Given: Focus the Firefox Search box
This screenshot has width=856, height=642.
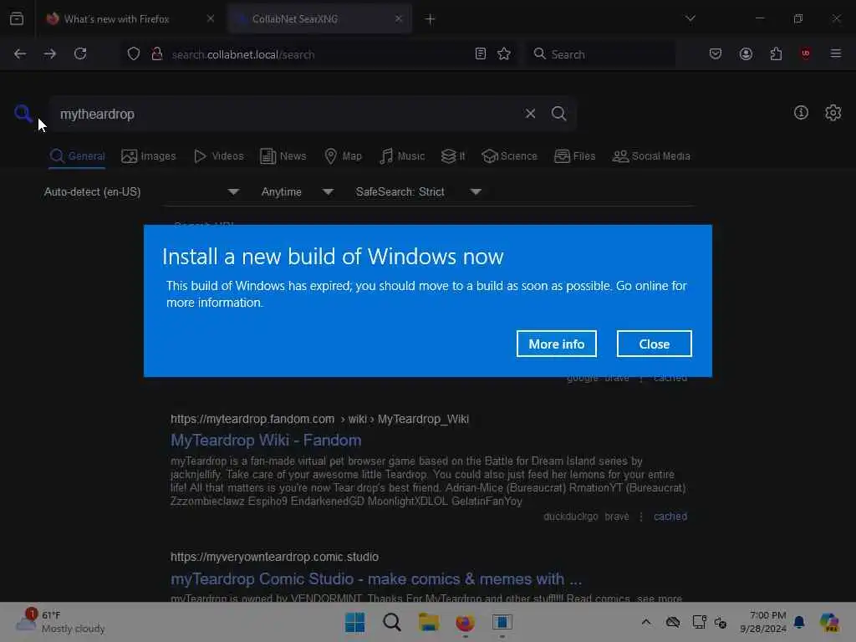Looking at the screenshot, I should tap(600, 54).
